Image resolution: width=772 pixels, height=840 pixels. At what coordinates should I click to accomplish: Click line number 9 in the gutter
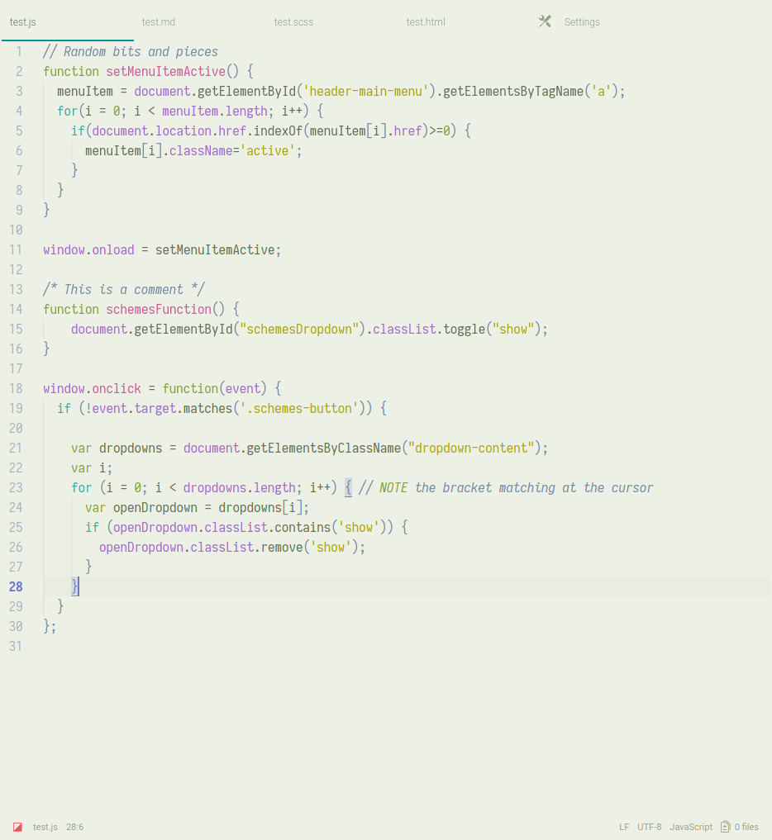[x=19, y=210]
